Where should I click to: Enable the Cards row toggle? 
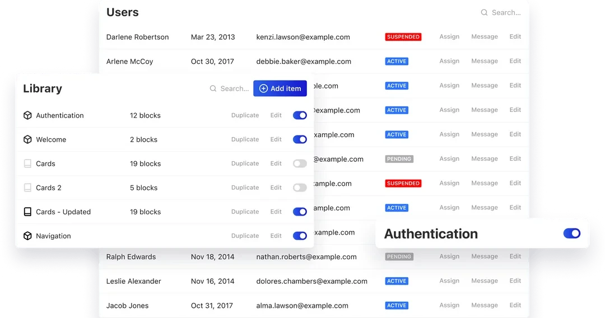point(300,163)
